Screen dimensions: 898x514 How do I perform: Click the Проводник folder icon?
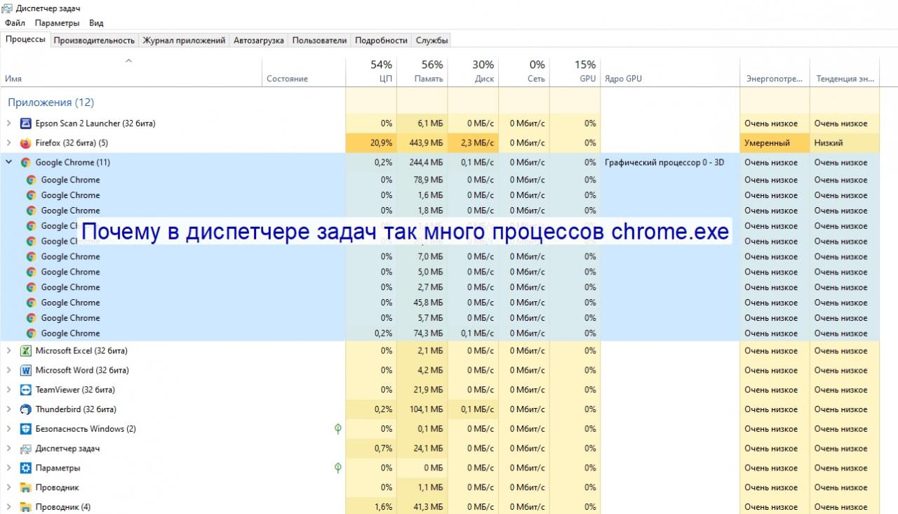tap(26, 488)
